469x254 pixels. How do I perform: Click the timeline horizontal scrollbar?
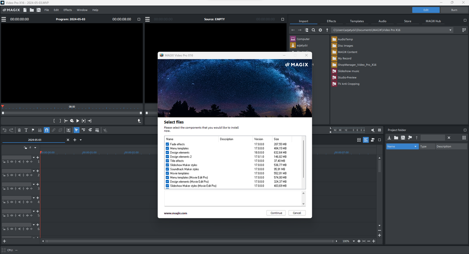(190, 241)
